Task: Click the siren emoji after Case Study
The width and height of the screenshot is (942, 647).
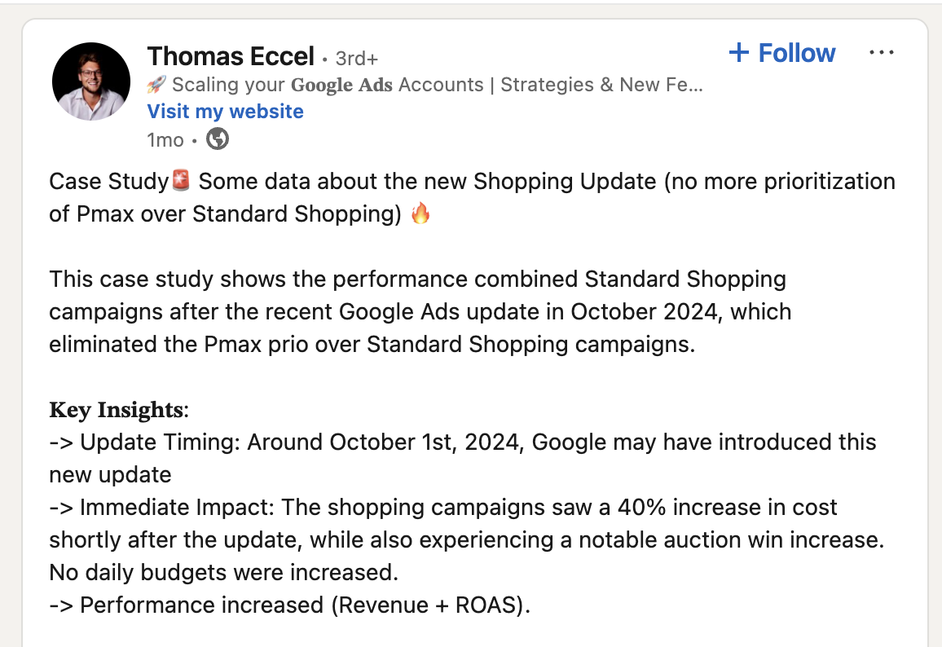Action: [181, 180]
